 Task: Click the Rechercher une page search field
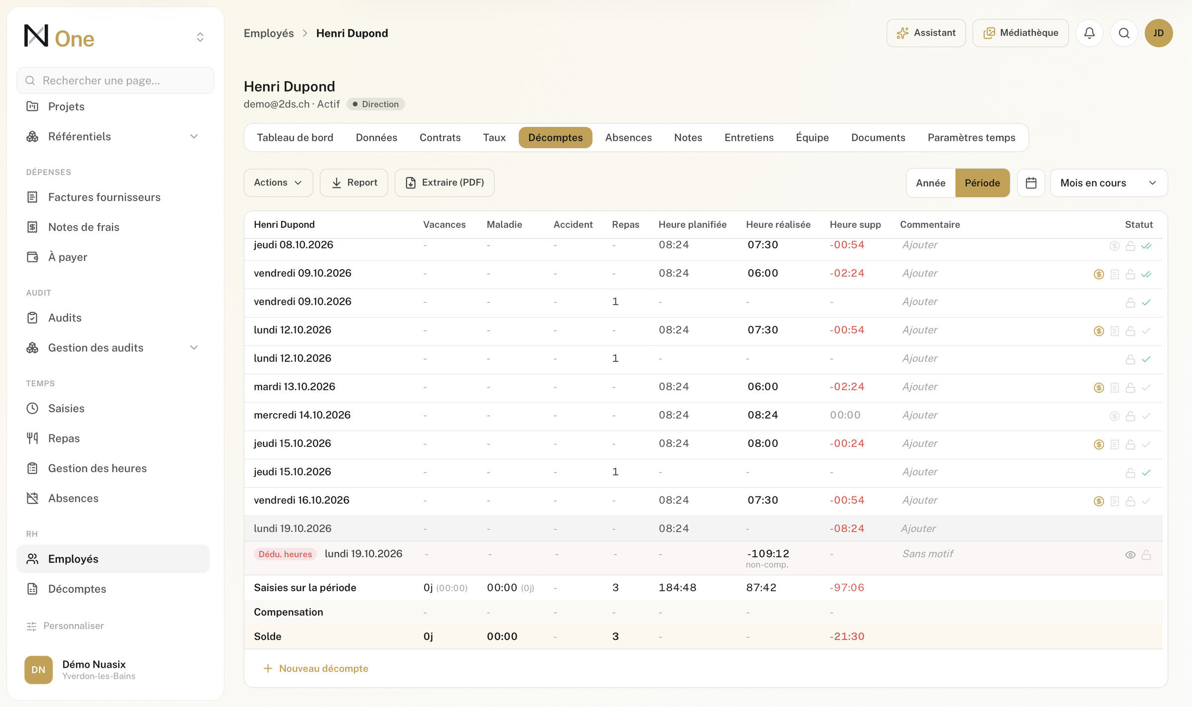click(115, 80)
